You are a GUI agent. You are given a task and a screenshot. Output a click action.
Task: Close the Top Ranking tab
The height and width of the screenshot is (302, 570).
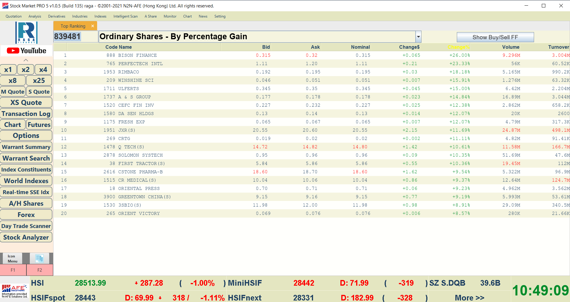coord(93,26)
